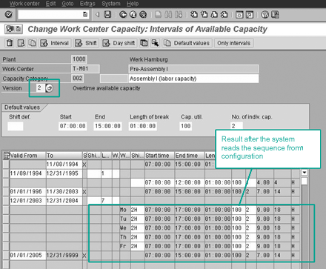The width and height of the screenshot is (326, 269).
Task: Click the Customize Local Layout icon
Action: 275,15
